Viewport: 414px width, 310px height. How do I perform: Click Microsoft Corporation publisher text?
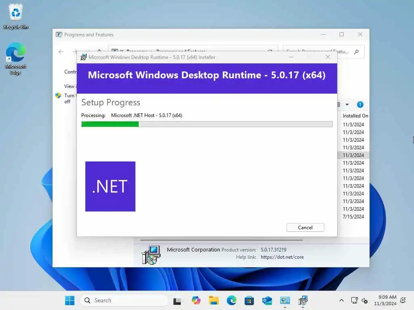pyautogui.click(x=193, y=249)
